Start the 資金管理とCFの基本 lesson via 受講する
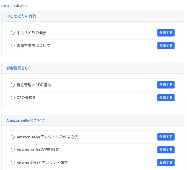This screenshot has width=187, height=170. point(166,85)
